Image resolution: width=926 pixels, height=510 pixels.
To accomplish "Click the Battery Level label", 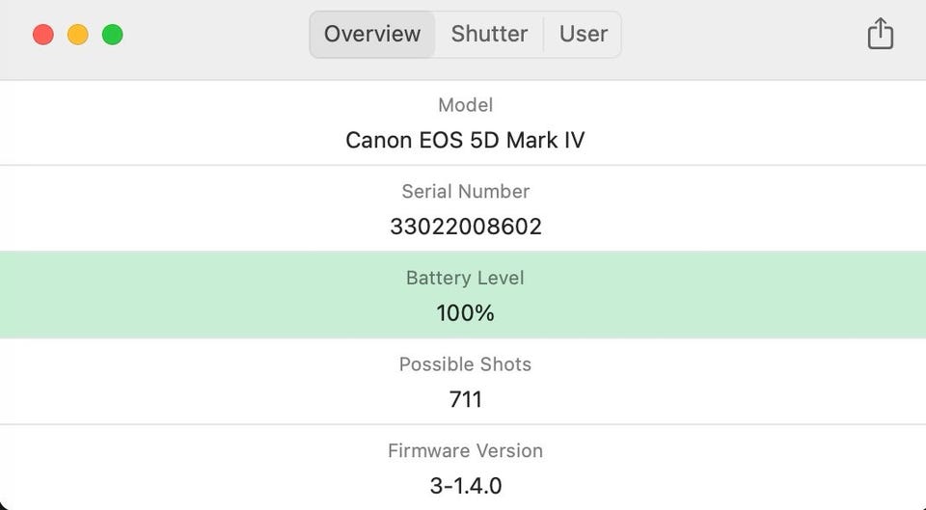I will [x=465, y=279].
